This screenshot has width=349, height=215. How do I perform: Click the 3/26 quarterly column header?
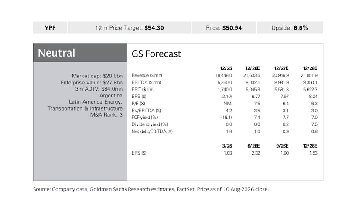227,146
